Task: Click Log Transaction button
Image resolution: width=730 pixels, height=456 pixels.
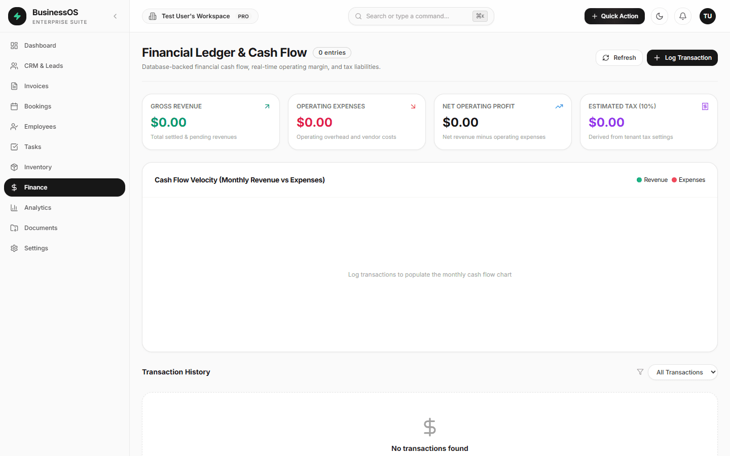Action: click(x=682, y=58)
